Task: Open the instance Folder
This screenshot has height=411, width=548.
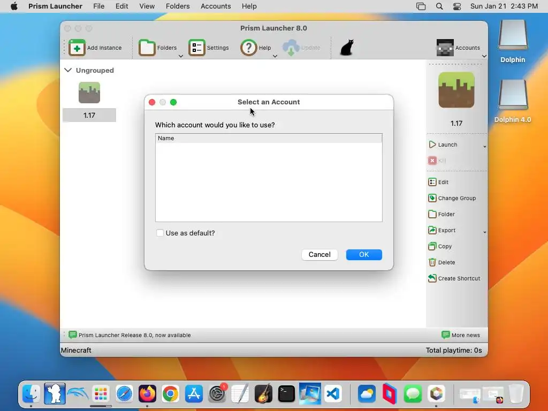Action: (442, 214)
